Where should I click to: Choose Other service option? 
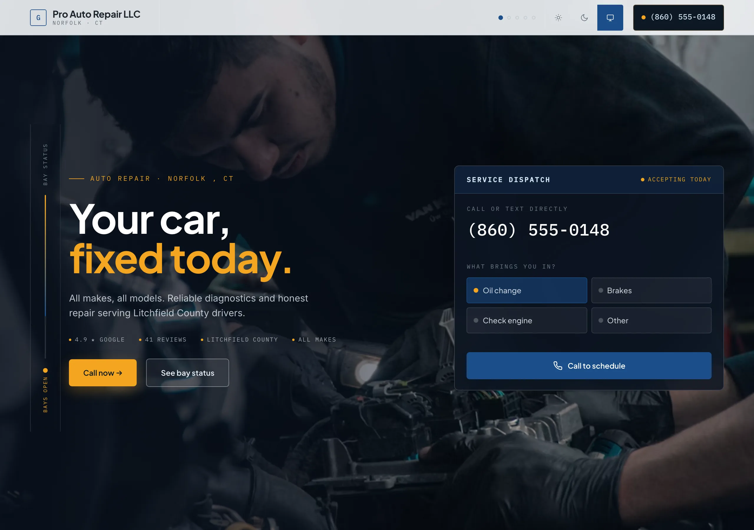pyautogui.click(x=651, y=320)
